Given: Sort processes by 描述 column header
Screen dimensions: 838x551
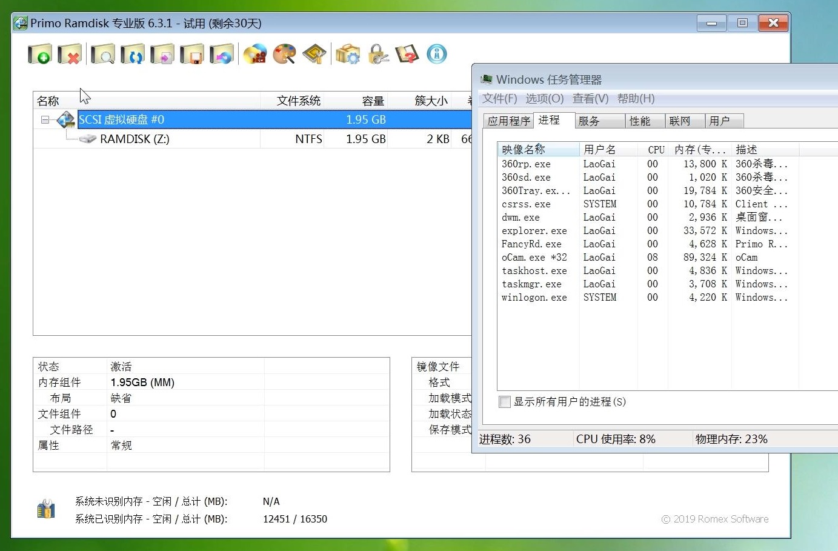Looking at the screenshot, I should (x=765, y=149).
